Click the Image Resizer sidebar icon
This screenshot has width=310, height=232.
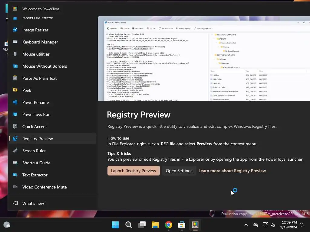[x=15, y=30]
